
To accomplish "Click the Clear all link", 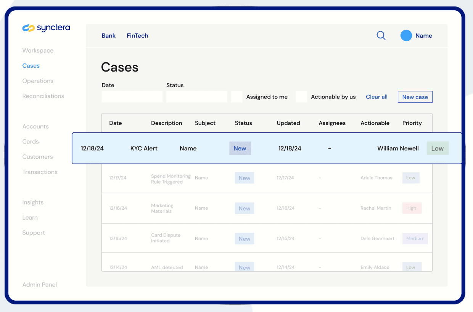I will pos(376,97).
